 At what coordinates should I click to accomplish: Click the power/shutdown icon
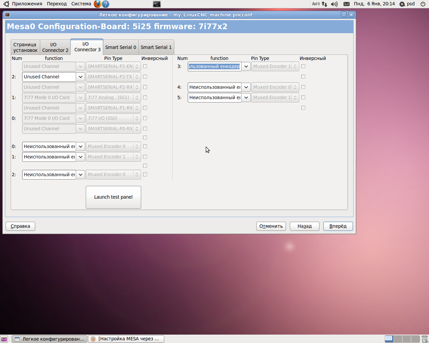tap(423, 4)
